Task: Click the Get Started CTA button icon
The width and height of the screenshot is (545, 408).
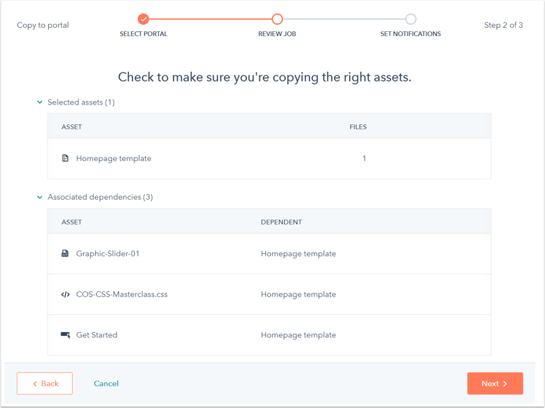Action: [65, 335]
